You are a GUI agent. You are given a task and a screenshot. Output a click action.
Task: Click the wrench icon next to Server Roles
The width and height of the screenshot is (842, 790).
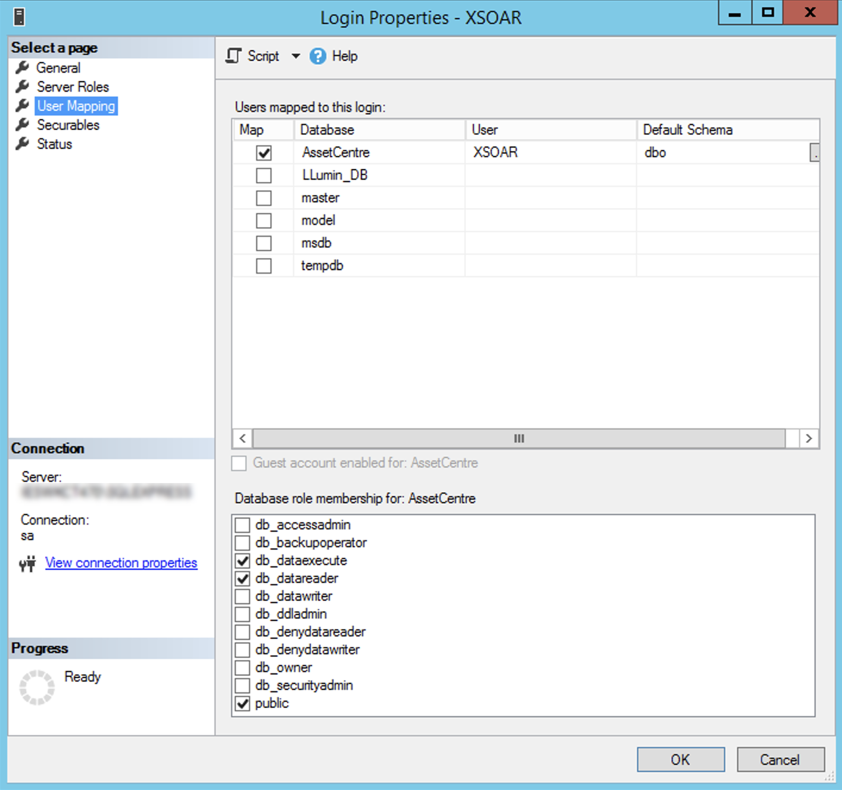coord(22,86)
